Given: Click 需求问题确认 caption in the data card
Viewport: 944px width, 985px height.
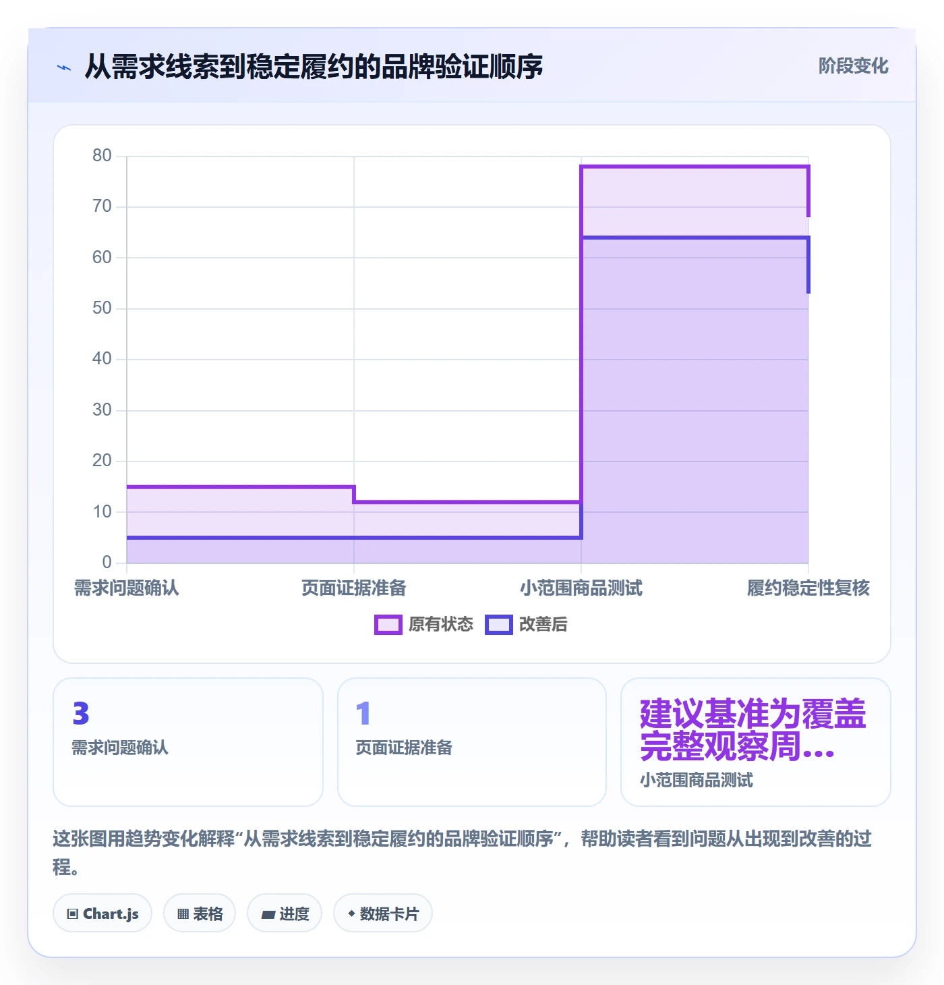Looking at the screenshot, I should (121, 748).
